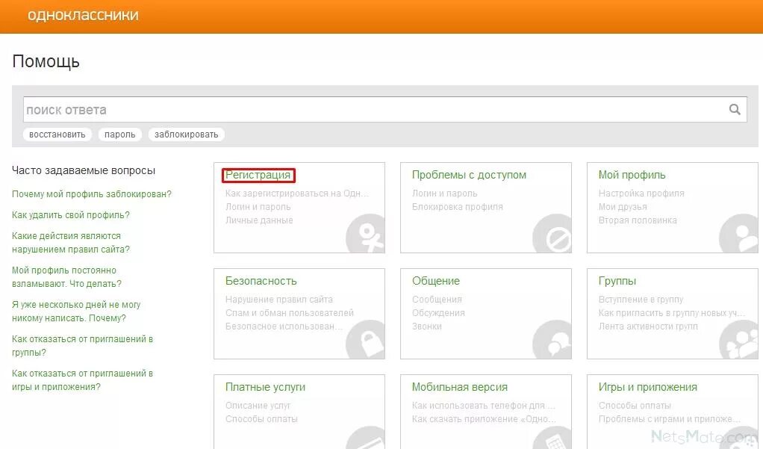This screenshot has height=449, width=763.
Task: Open Как пригласить в группу новых уч... link
Action: click(x=671, y=312)
